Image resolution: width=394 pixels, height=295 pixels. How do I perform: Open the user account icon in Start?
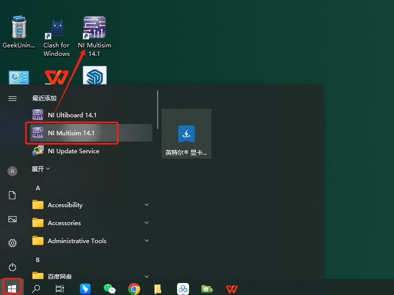tap(12, 171)
